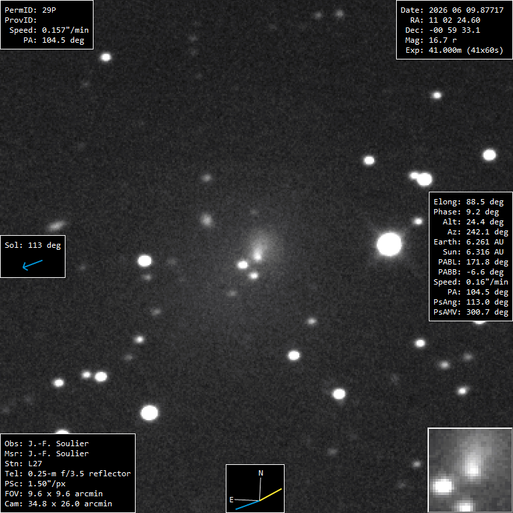Image resolution: width=513 pixels, height=513 pixels.
Task: Select the 'Obs: J.-F. Soulier' line
Action: coord(47,444)
